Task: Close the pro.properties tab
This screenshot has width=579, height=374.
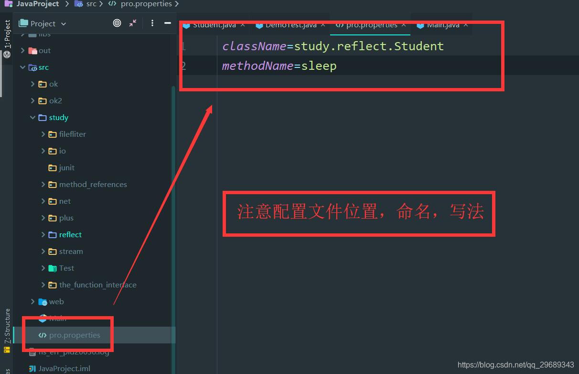Action: pos(404,25)
